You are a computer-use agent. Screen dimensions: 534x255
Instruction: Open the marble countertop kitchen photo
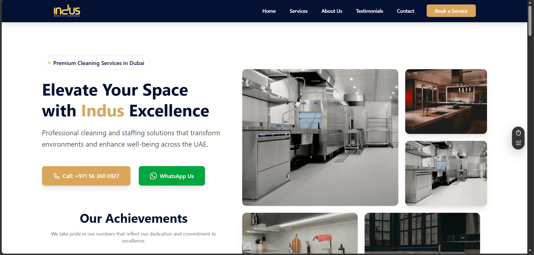point(300,233)
